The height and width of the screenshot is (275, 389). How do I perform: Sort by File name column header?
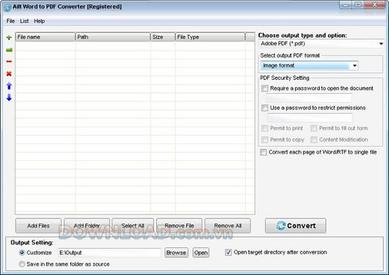click(x=46, y=37)
